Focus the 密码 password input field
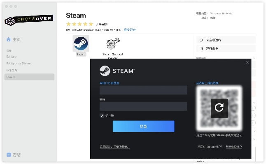The image size is (266, 164). coord(143,106)
